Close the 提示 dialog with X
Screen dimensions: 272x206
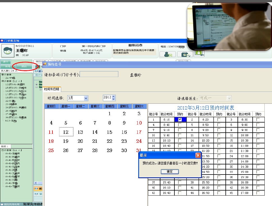[x=198, y=155]
